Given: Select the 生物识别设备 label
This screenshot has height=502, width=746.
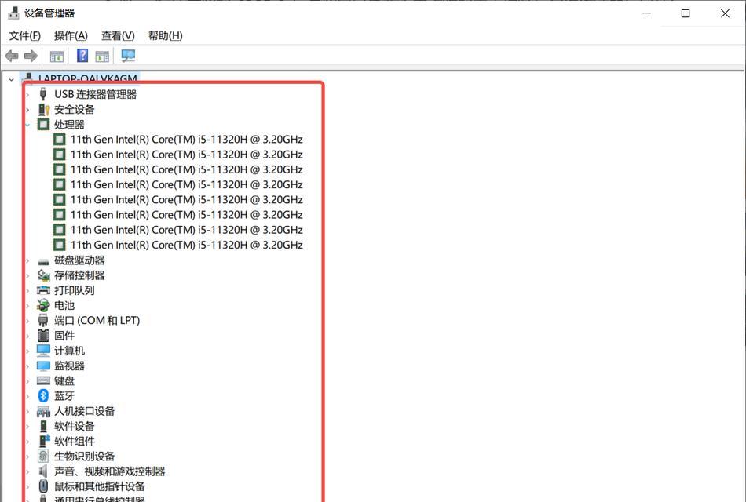Looking at the screenshot, I should click(x=84, y=457).
